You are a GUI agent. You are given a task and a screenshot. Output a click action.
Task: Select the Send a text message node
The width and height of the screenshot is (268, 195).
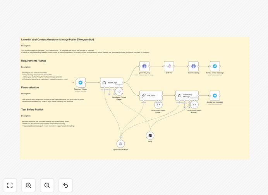coord(215,96)
